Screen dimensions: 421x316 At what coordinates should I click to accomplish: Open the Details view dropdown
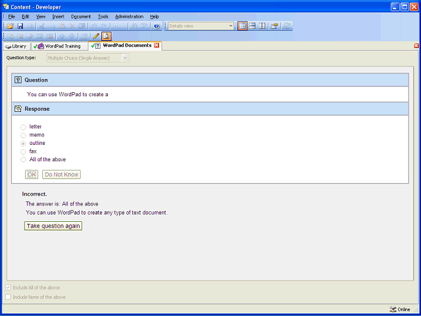[231, 26]
